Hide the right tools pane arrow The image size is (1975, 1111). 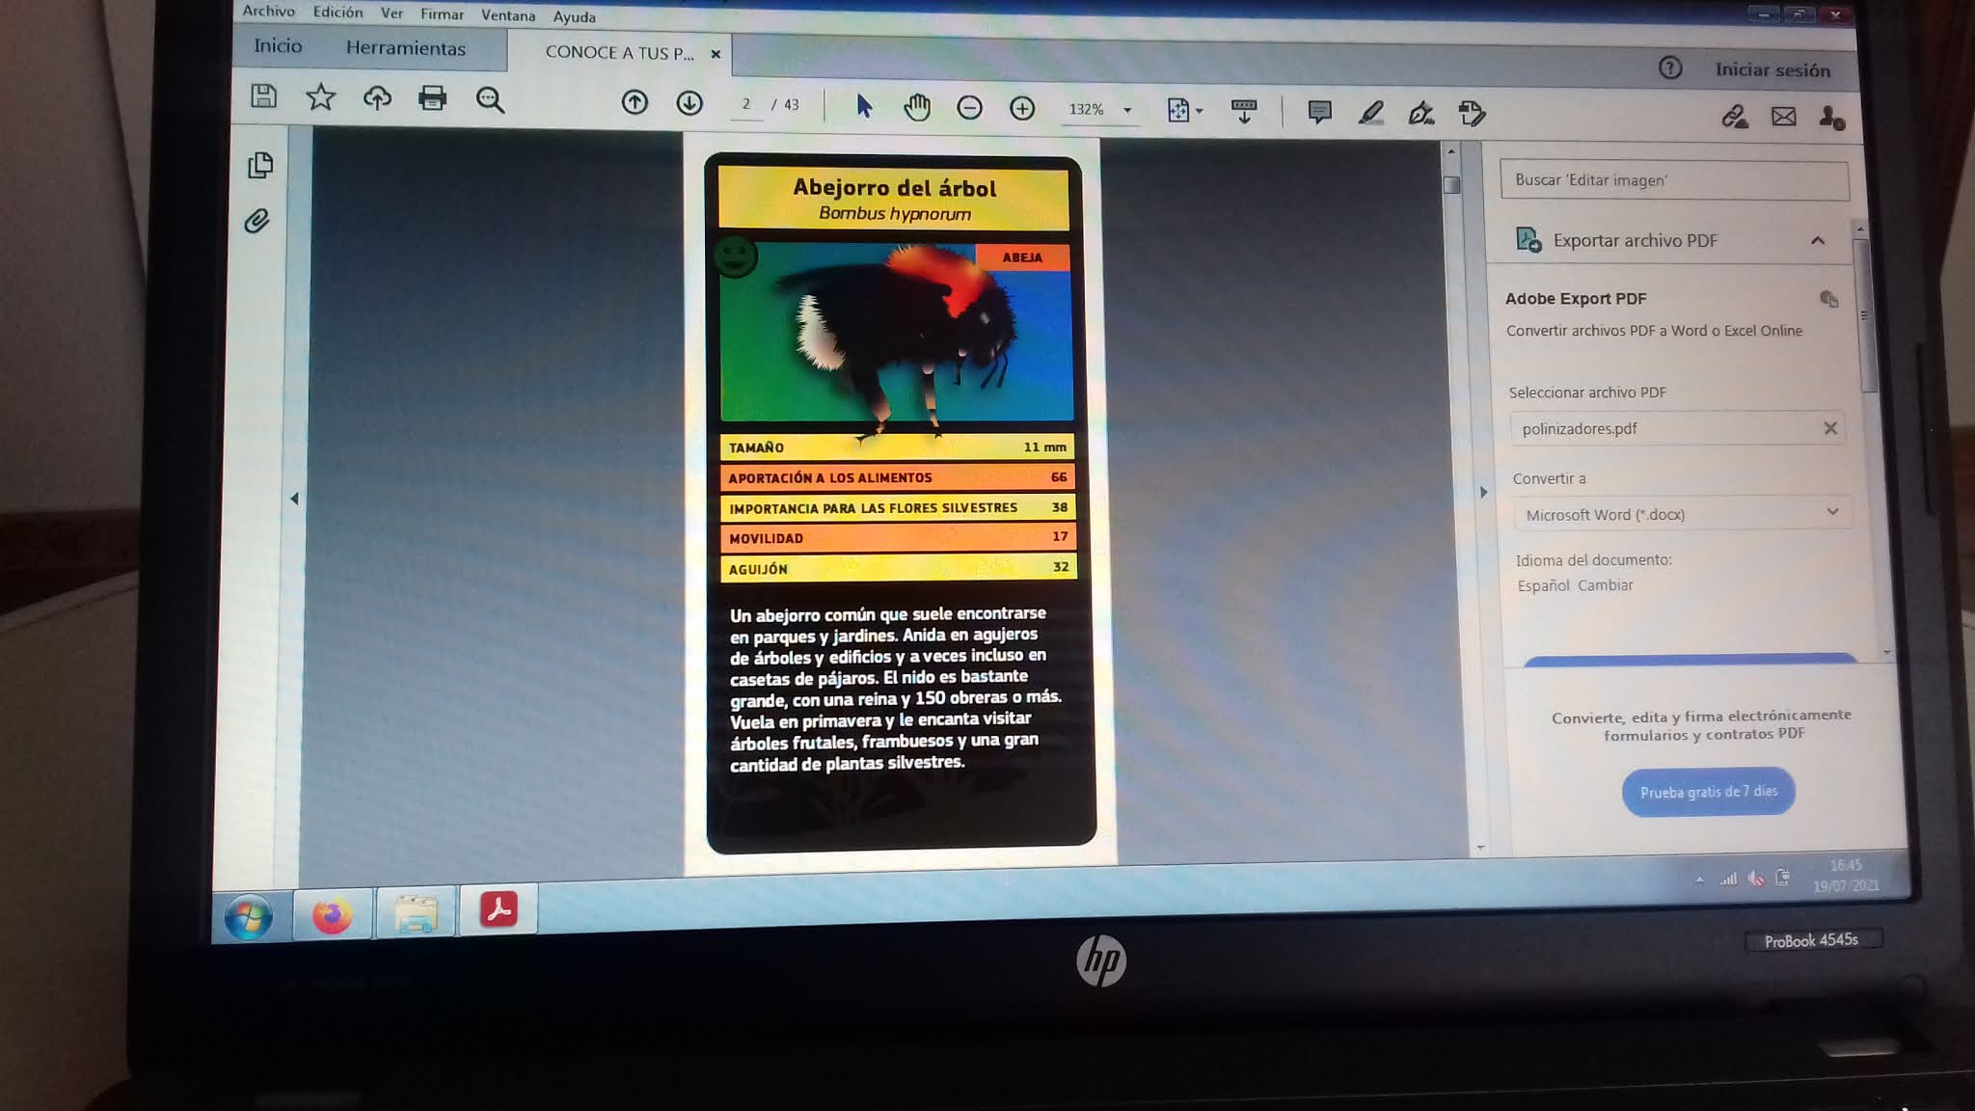1483,492
